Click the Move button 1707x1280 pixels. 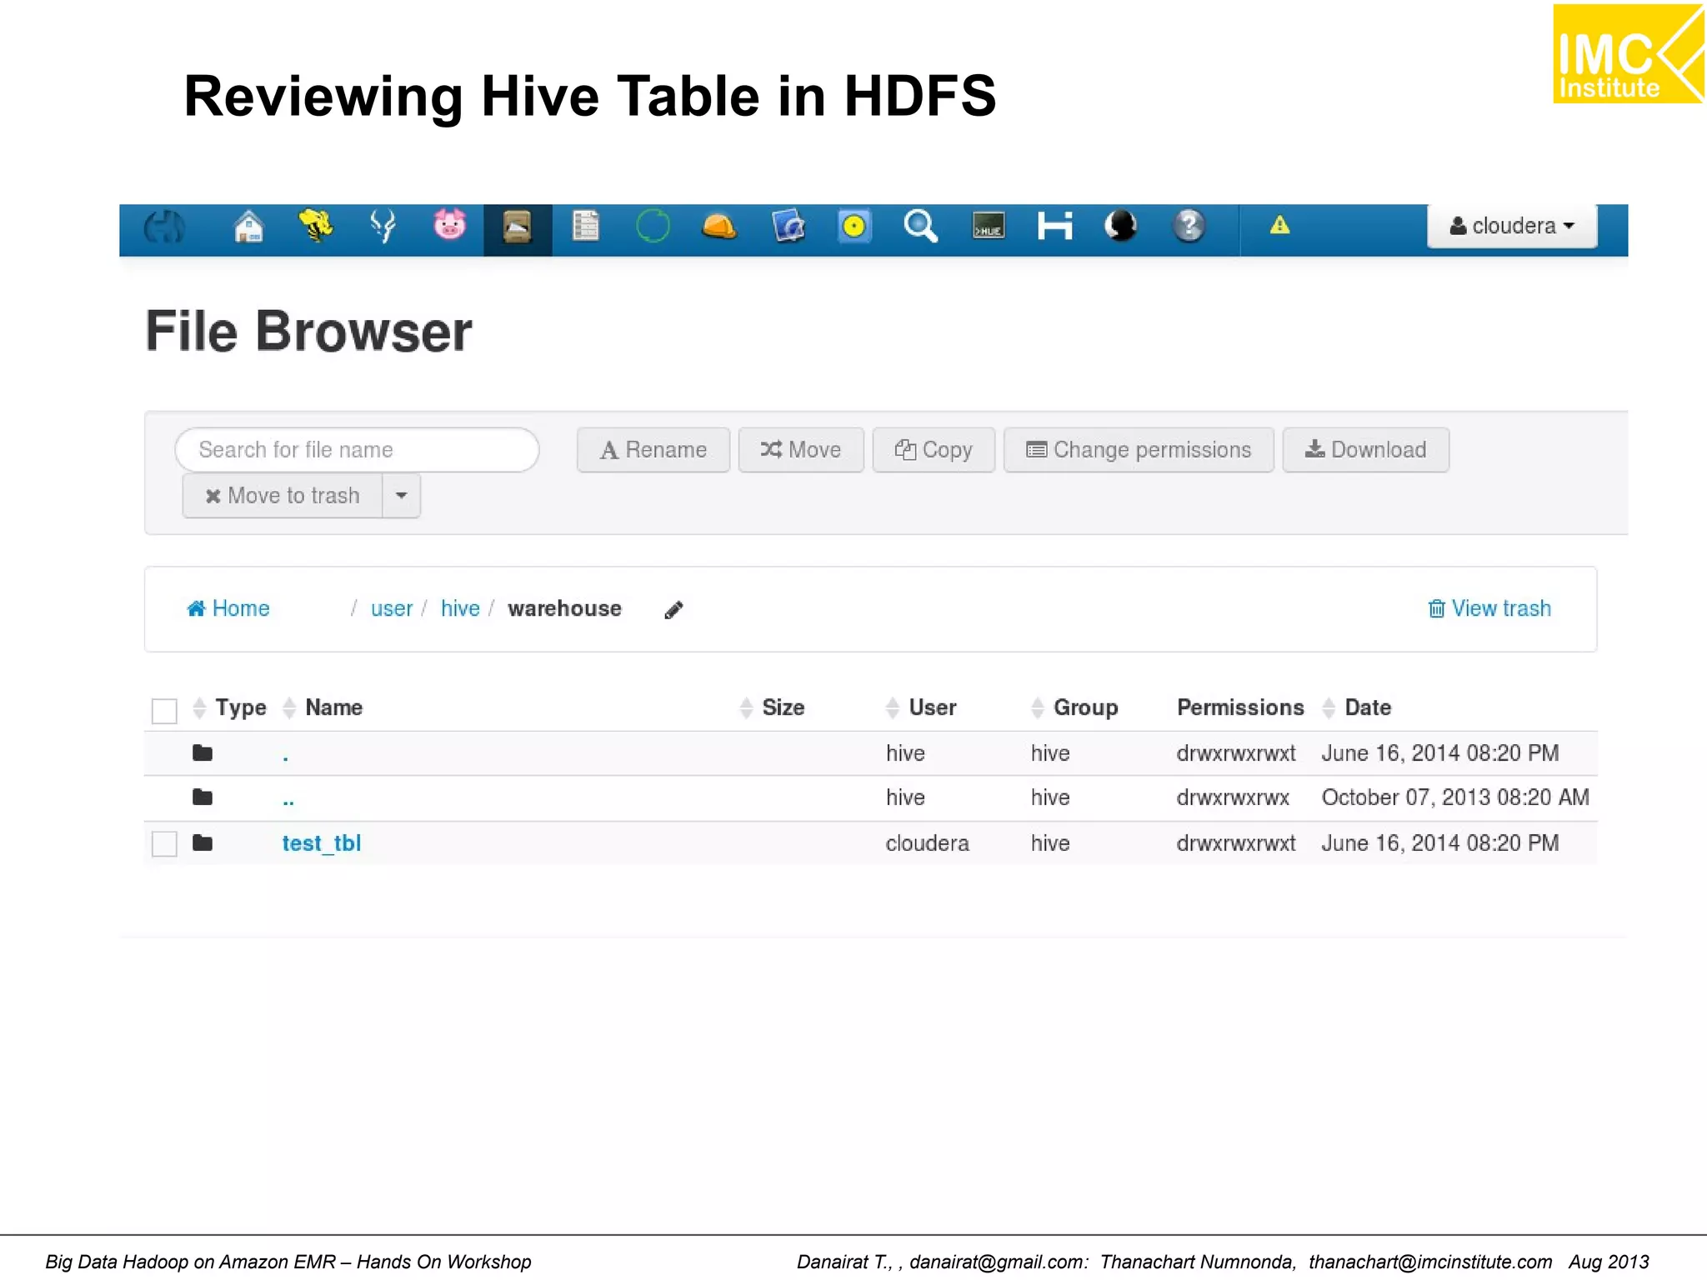tap(801, 450)
